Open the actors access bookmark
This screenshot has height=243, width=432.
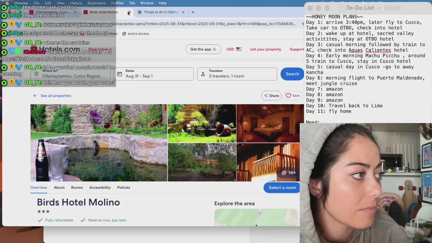click(135, 34)
